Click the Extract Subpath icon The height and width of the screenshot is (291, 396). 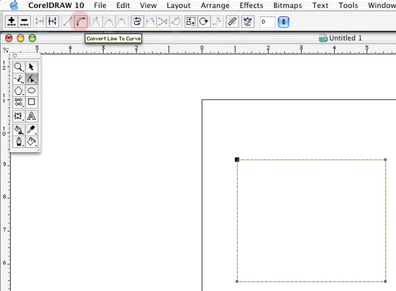[163, 22]
